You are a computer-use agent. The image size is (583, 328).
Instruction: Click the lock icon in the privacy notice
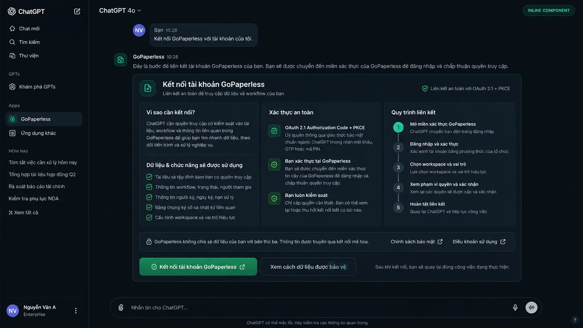click(x=149, y=242)
